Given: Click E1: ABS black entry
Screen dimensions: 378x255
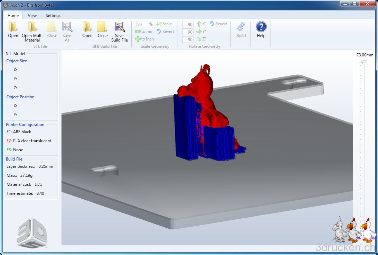Looking at the screenshot, I should pos(19,132).
